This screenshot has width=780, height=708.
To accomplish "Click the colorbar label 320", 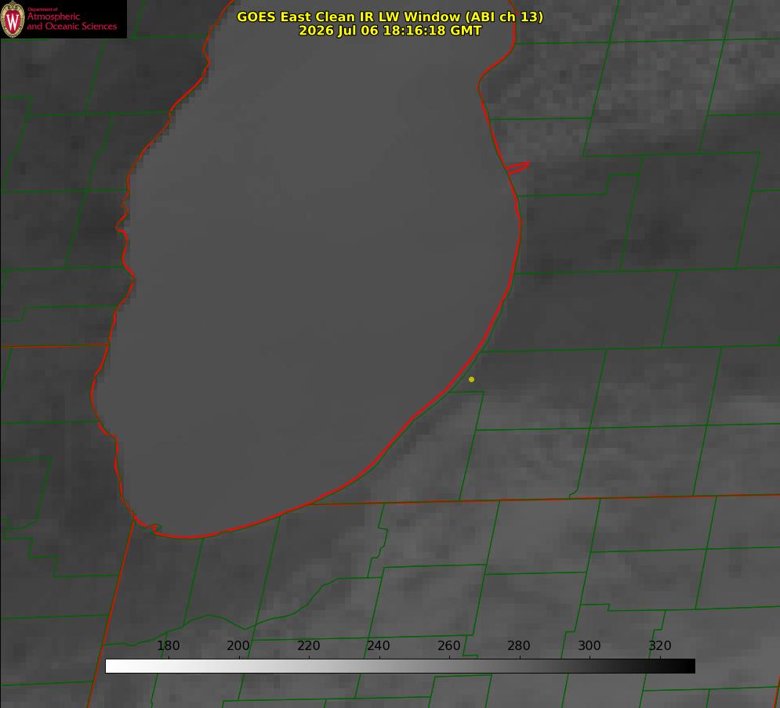I will [x=660, y=645].
